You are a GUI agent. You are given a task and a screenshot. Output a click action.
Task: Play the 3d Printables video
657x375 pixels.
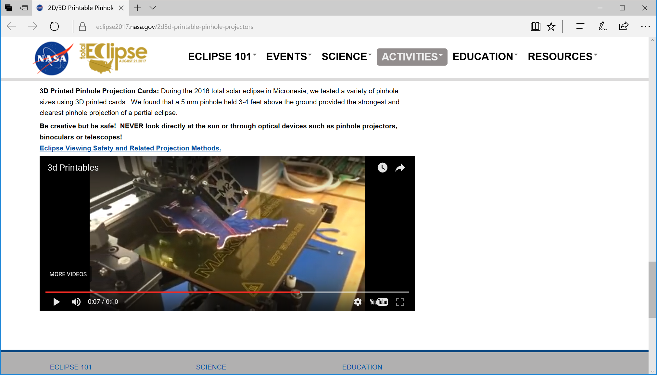point(57,302)
